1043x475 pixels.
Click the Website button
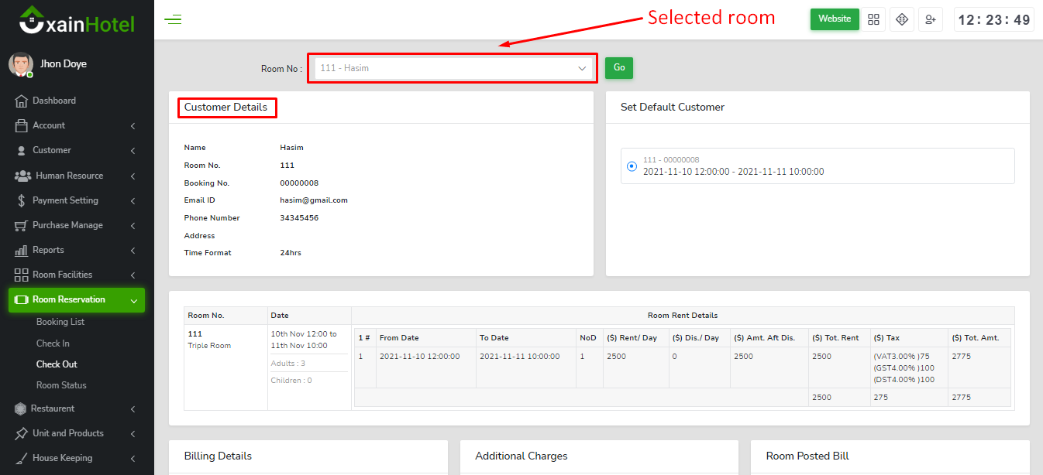(835, 19)
